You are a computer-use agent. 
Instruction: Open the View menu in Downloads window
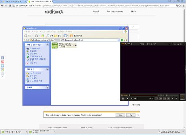point(42,32)
